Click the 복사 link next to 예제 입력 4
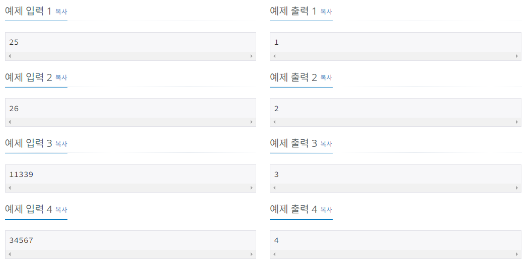The height and width of the screenshot is (264, 528). (61, 210)
